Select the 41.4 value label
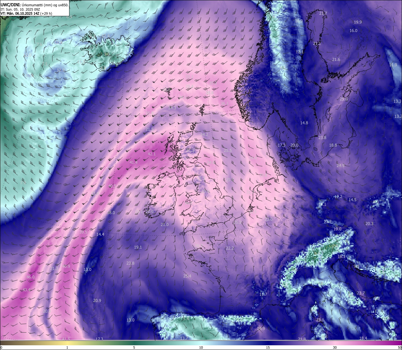 click(133, 162)
